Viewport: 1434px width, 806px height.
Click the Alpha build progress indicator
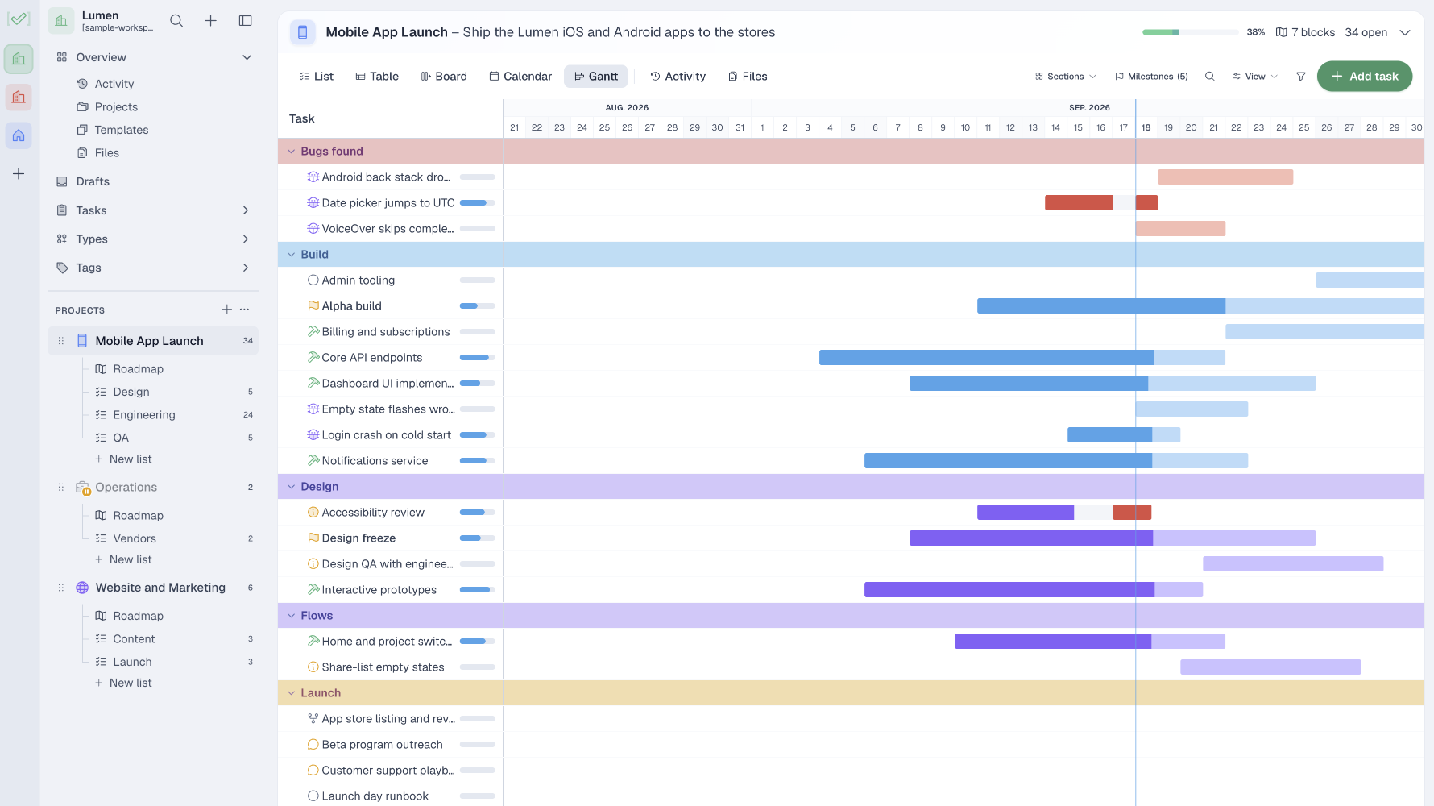(477, 306)
